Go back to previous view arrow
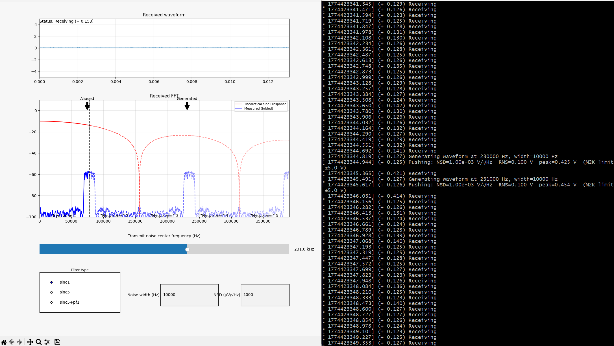The width and height of the screenshot is (614, 346). click(12, 342)
